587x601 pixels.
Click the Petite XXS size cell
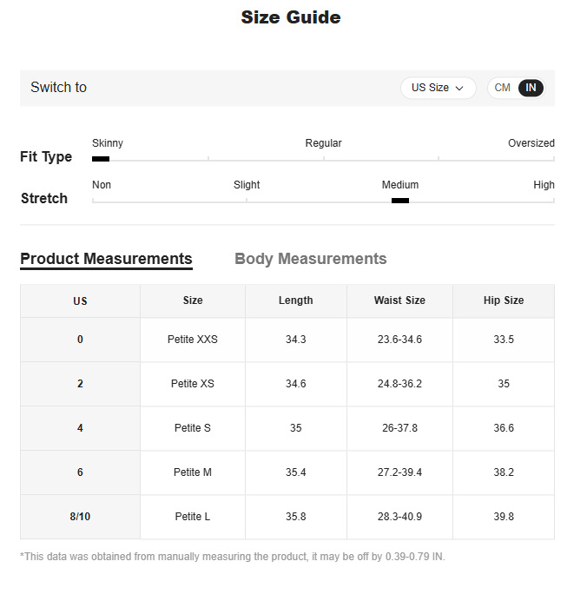tap(193, 340)
